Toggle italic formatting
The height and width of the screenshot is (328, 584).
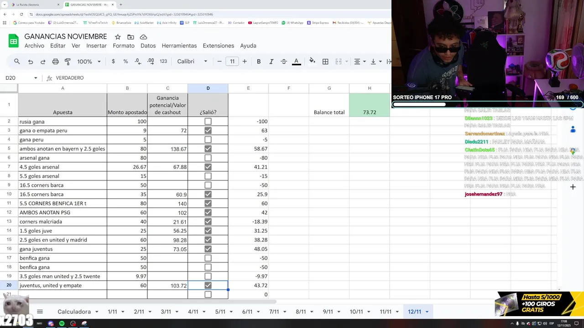pyautogui.click(x=271, y=61)
